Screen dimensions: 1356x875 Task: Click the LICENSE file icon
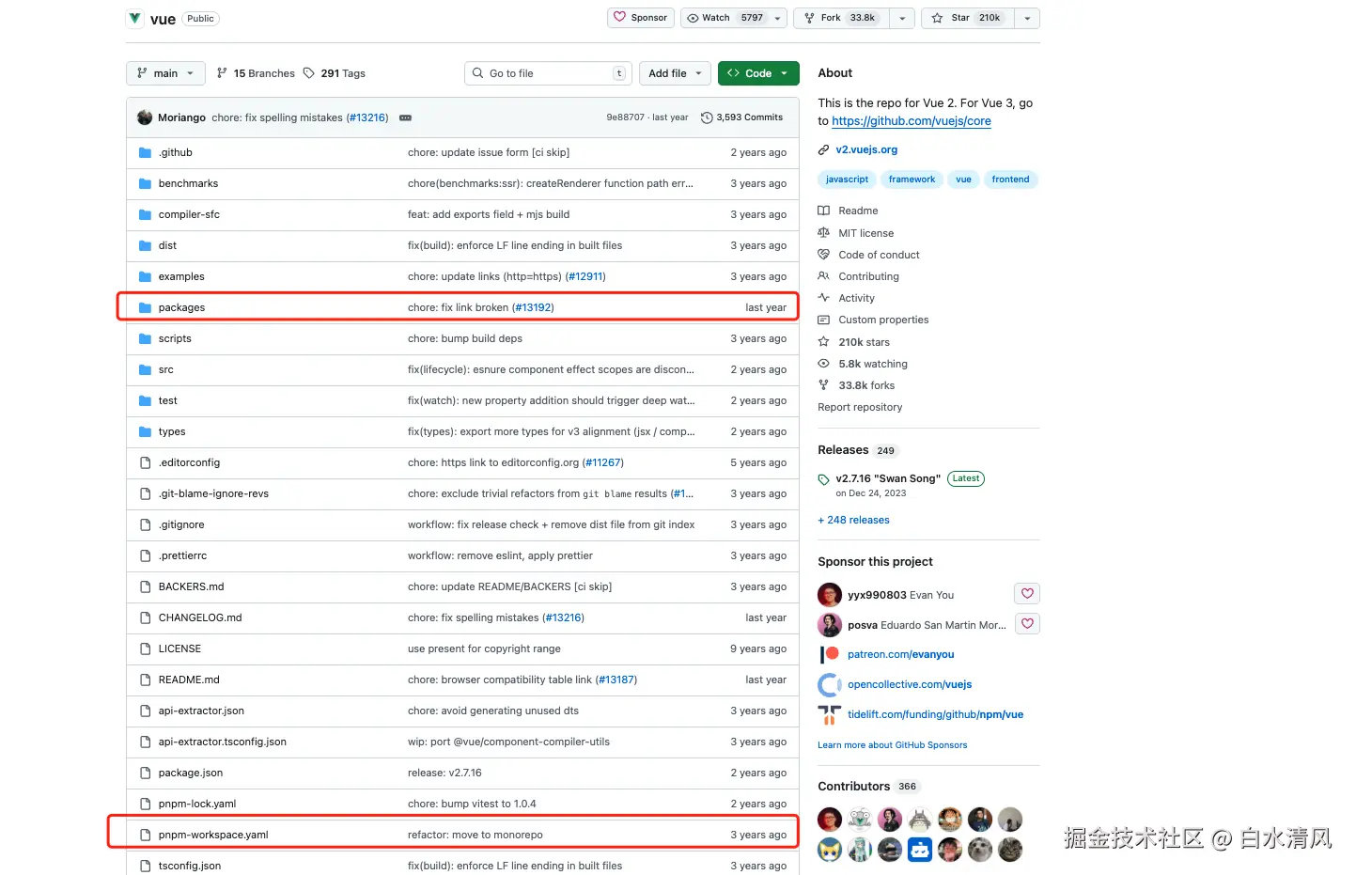145,648
